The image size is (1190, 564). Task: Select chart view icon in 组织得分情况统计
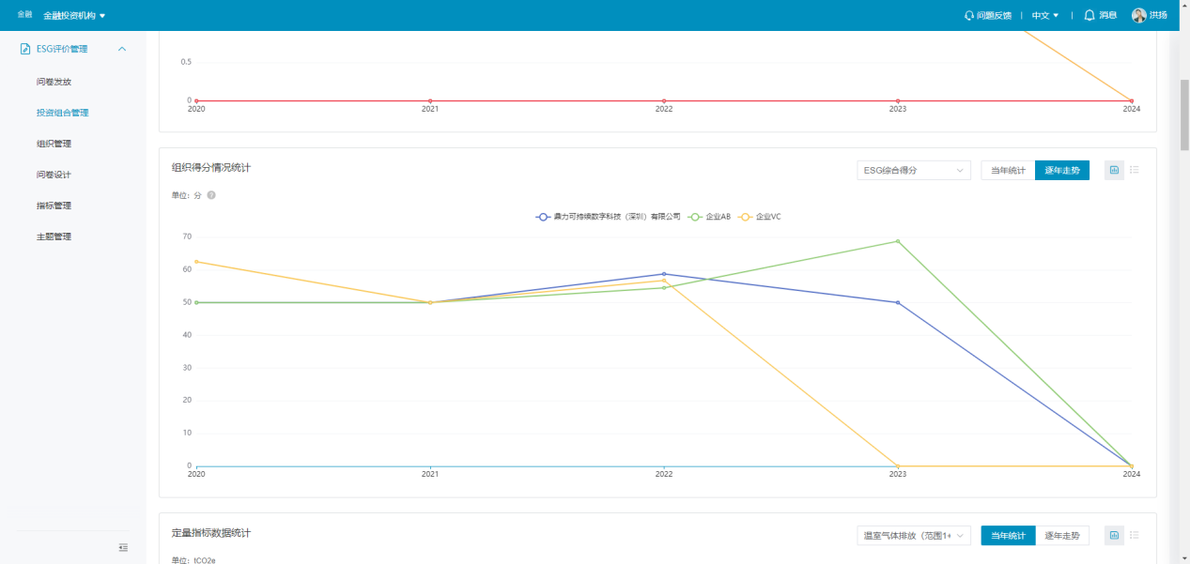point(1114,170)
